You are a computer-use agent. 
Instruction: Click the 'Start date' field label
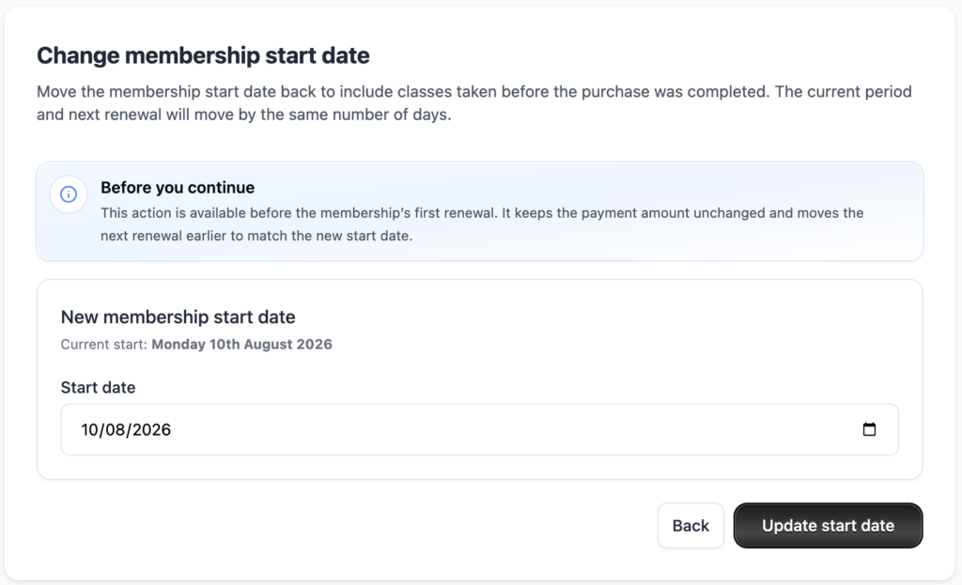tap(98, 388)
